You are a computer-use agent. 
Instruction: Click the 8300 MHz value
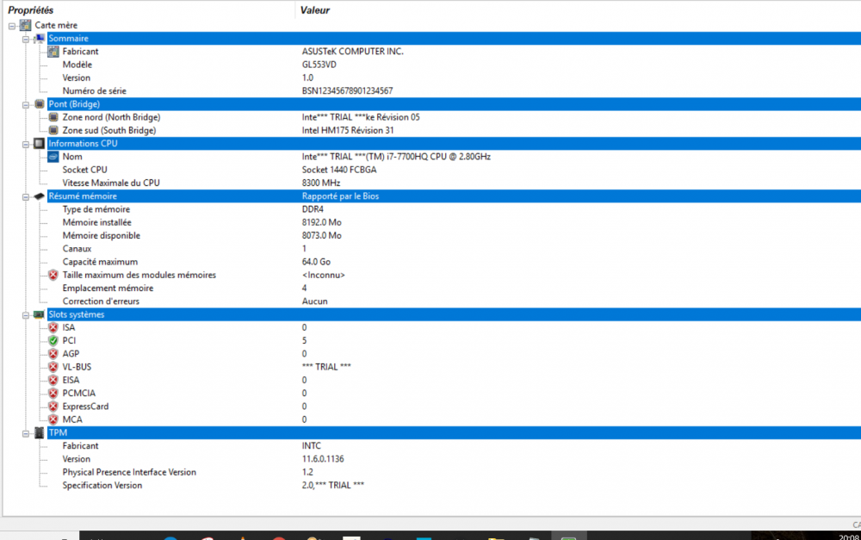click(x=320, y=183)
